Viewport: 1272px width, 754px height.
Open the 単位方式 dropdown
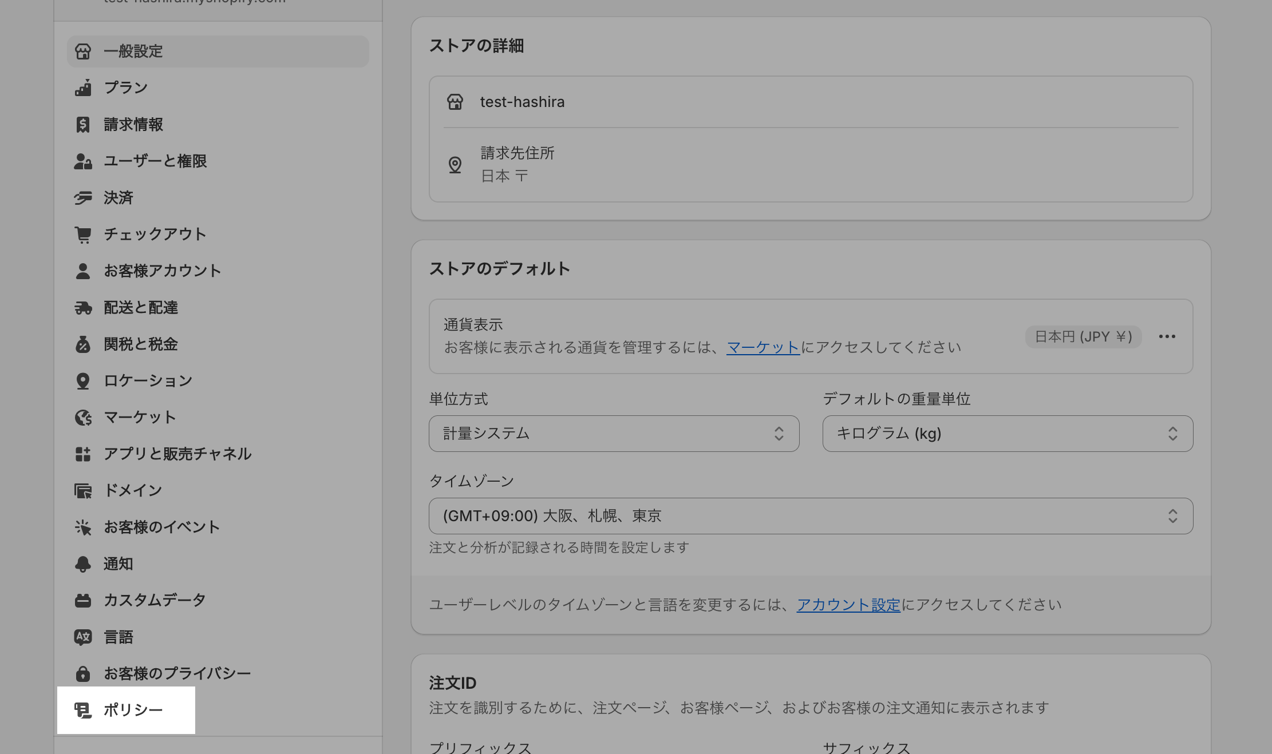pos(614,434)
